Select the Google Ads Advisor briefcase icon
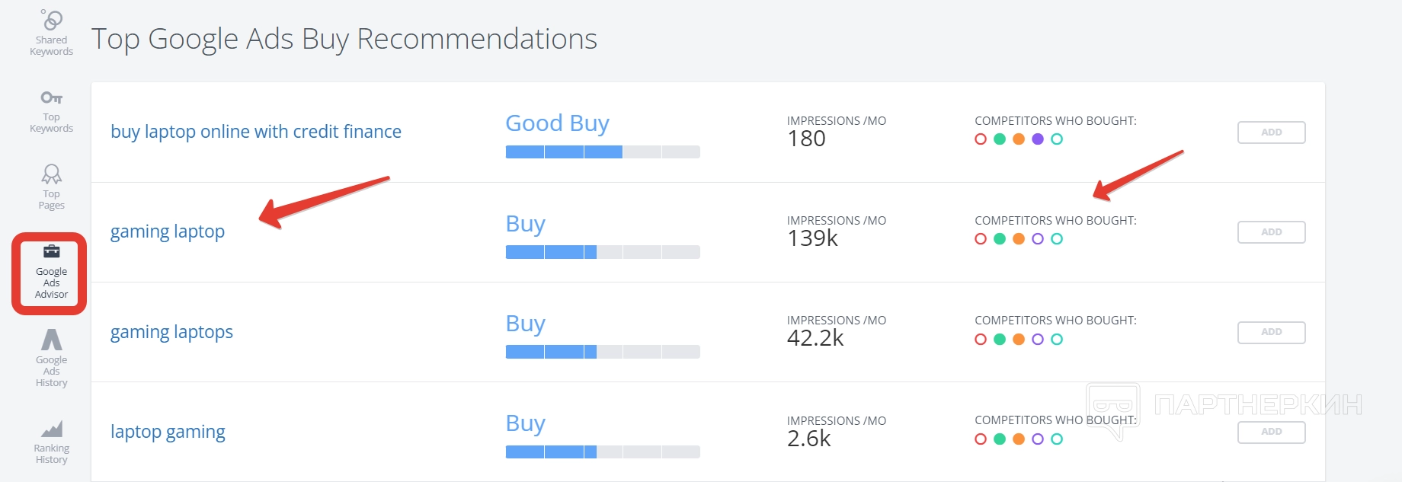The width and height of the screenshot is (1402, 482). [52, 252]
